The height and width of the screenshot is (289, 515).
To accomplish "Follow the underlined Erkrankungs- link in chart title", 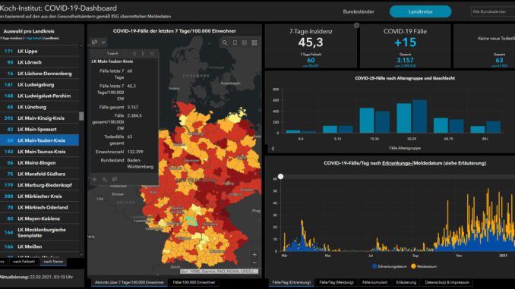I will pos(397,163).
